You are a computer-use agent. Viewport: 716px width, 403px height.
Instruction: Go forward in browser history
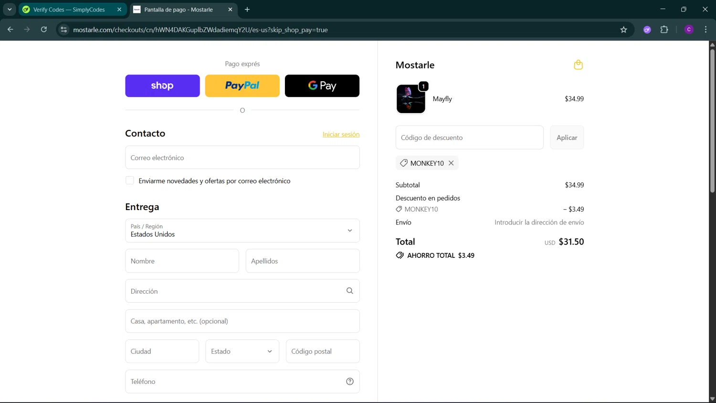tap(27, 30)
